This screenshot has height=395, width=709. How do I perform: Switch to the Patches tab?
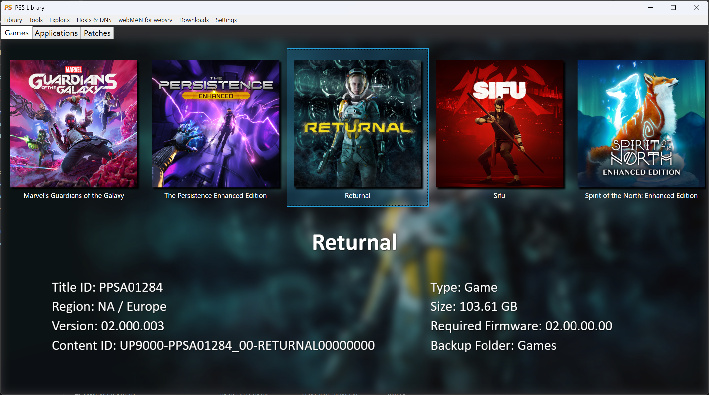coord(97,33)
